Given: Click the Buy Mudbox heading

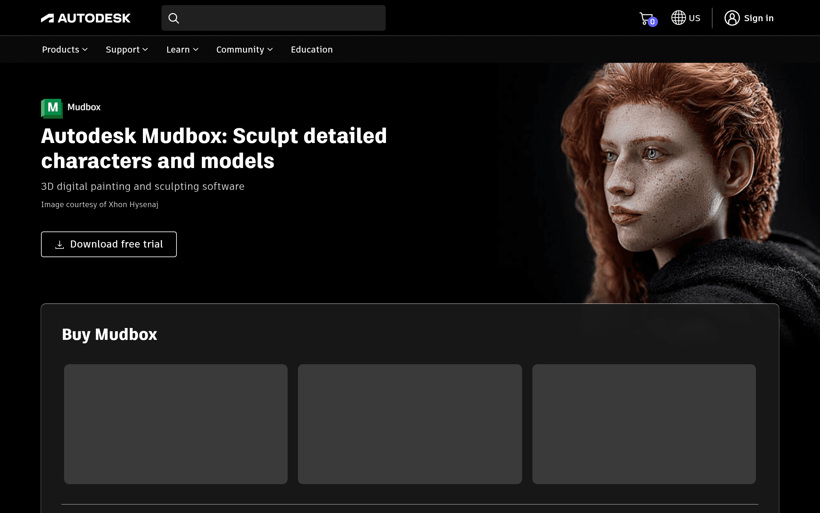Looking at the screenshot, I should point(110,334).
